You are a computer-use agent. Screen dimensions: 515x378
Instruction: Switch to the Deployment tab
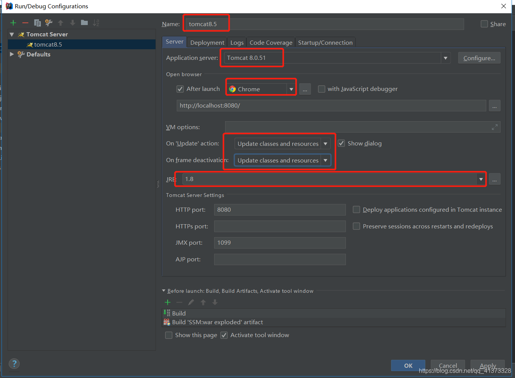tap(207, 42)
